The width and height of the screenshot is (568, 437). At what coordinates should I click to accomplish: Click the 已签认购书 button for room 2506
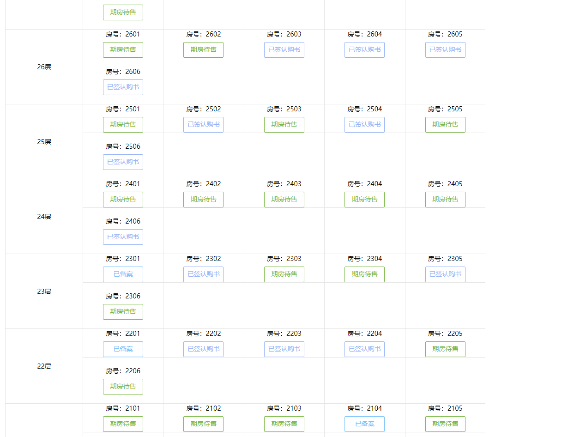pyautogui.click(x=123, y=162)
